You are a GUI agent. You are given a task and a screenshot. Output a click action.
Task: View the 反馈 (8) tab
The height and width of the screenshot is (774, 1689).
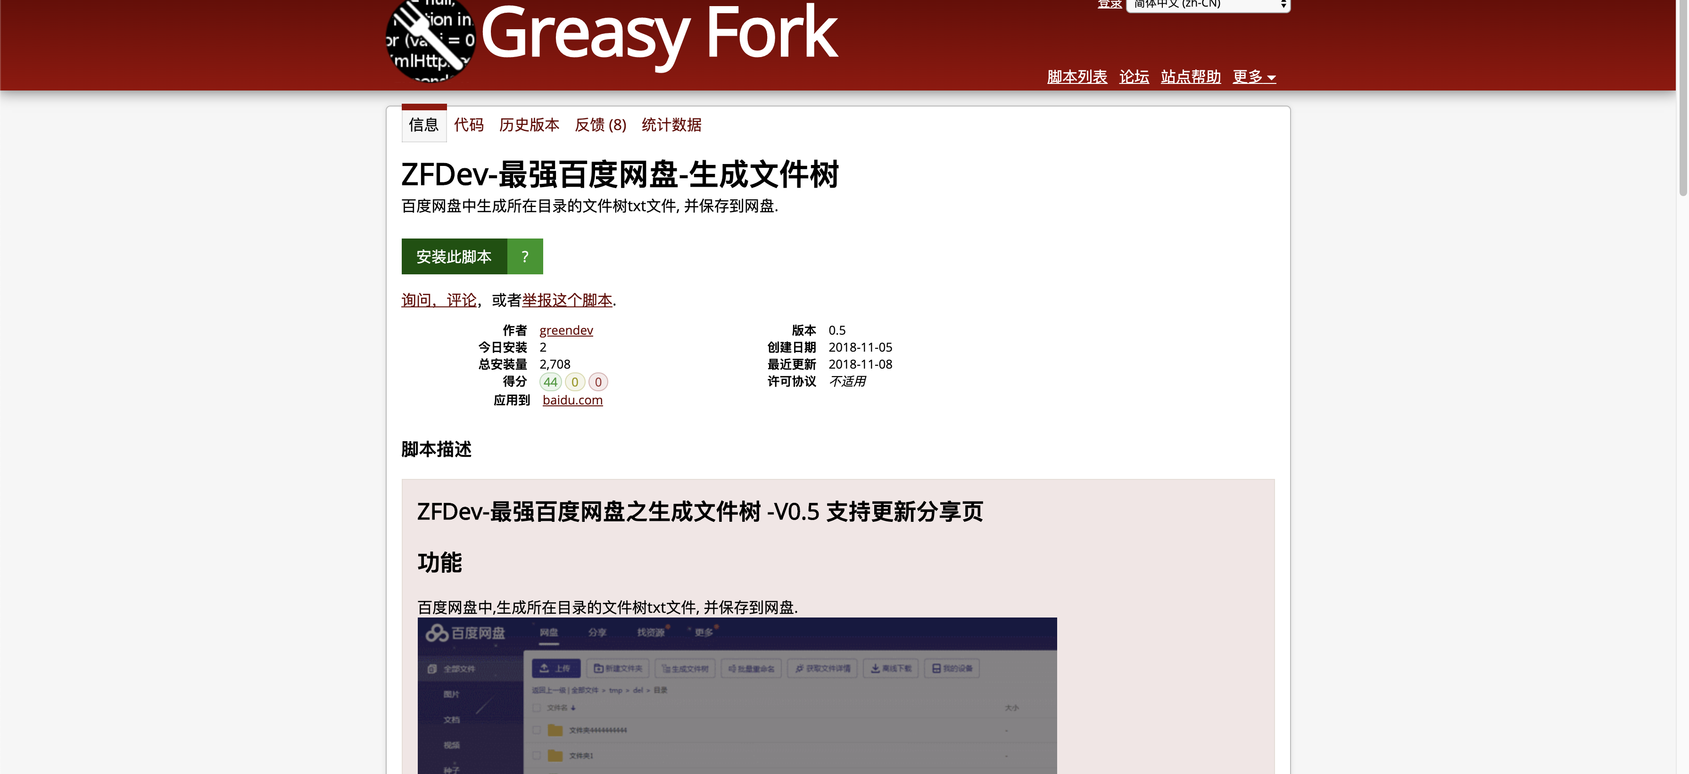600,124
